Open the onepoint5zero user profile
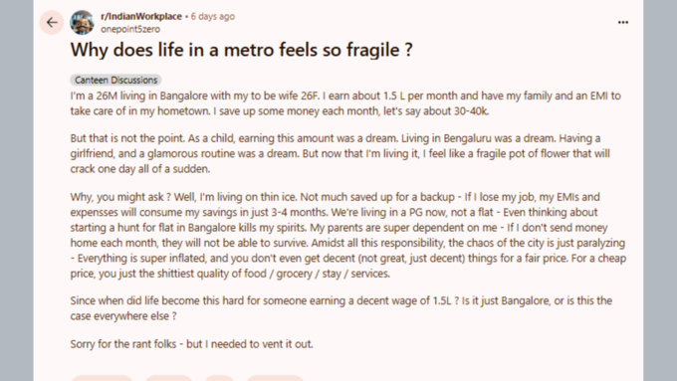This screenshot has height=381, width=677. tap(130, 29)
